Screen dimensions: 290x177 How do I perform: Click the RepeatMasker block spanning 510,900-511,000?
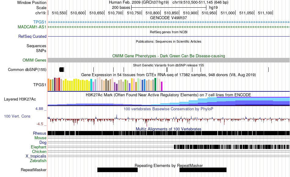tap(203, 170)
